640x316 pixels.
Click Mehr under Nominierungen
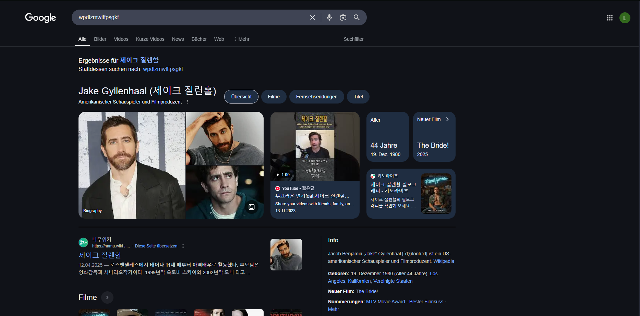tap(333, 309)
